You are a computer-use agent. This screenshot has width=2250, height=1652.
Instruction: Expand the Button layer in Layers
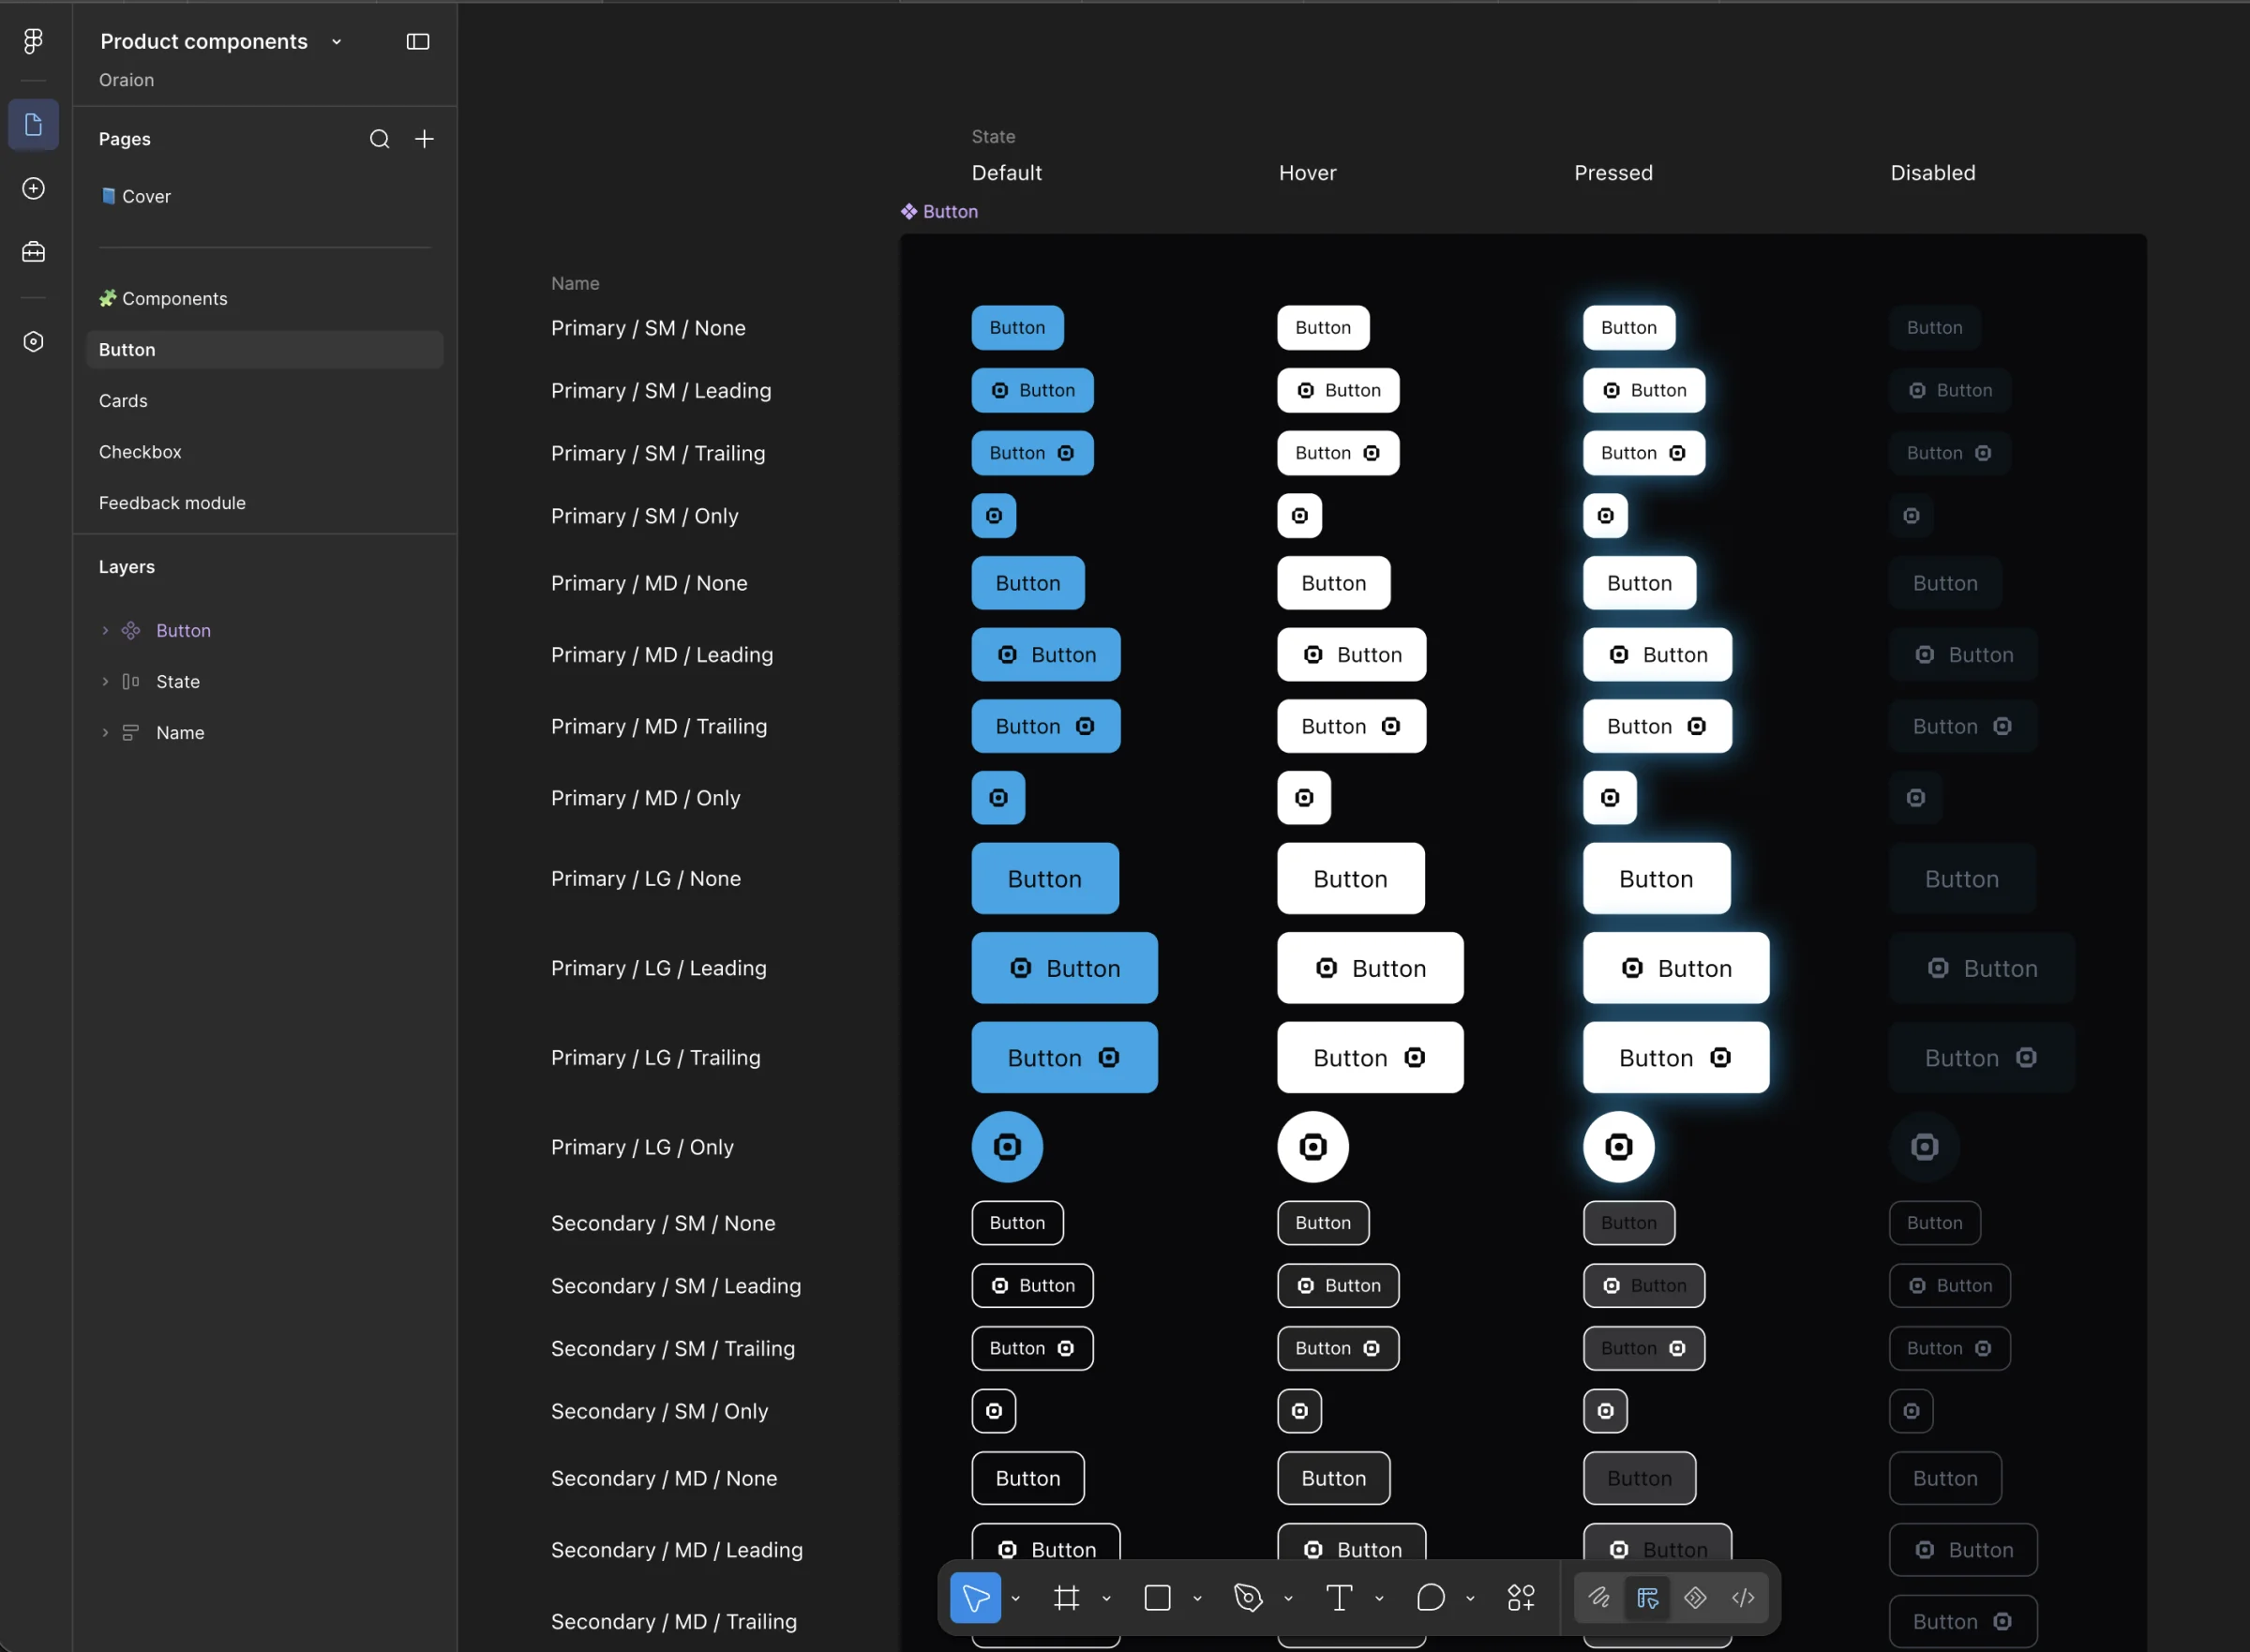pos(105,630)
